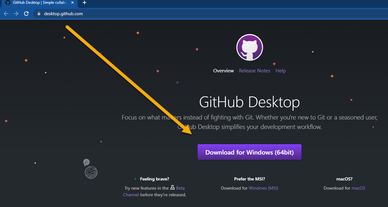
Task: Click the "before they're released." text
Action: pyautogui.click(x=163, y=195)
